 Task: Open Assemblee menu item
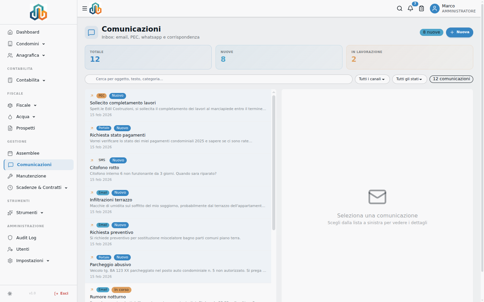coord(39,153)
